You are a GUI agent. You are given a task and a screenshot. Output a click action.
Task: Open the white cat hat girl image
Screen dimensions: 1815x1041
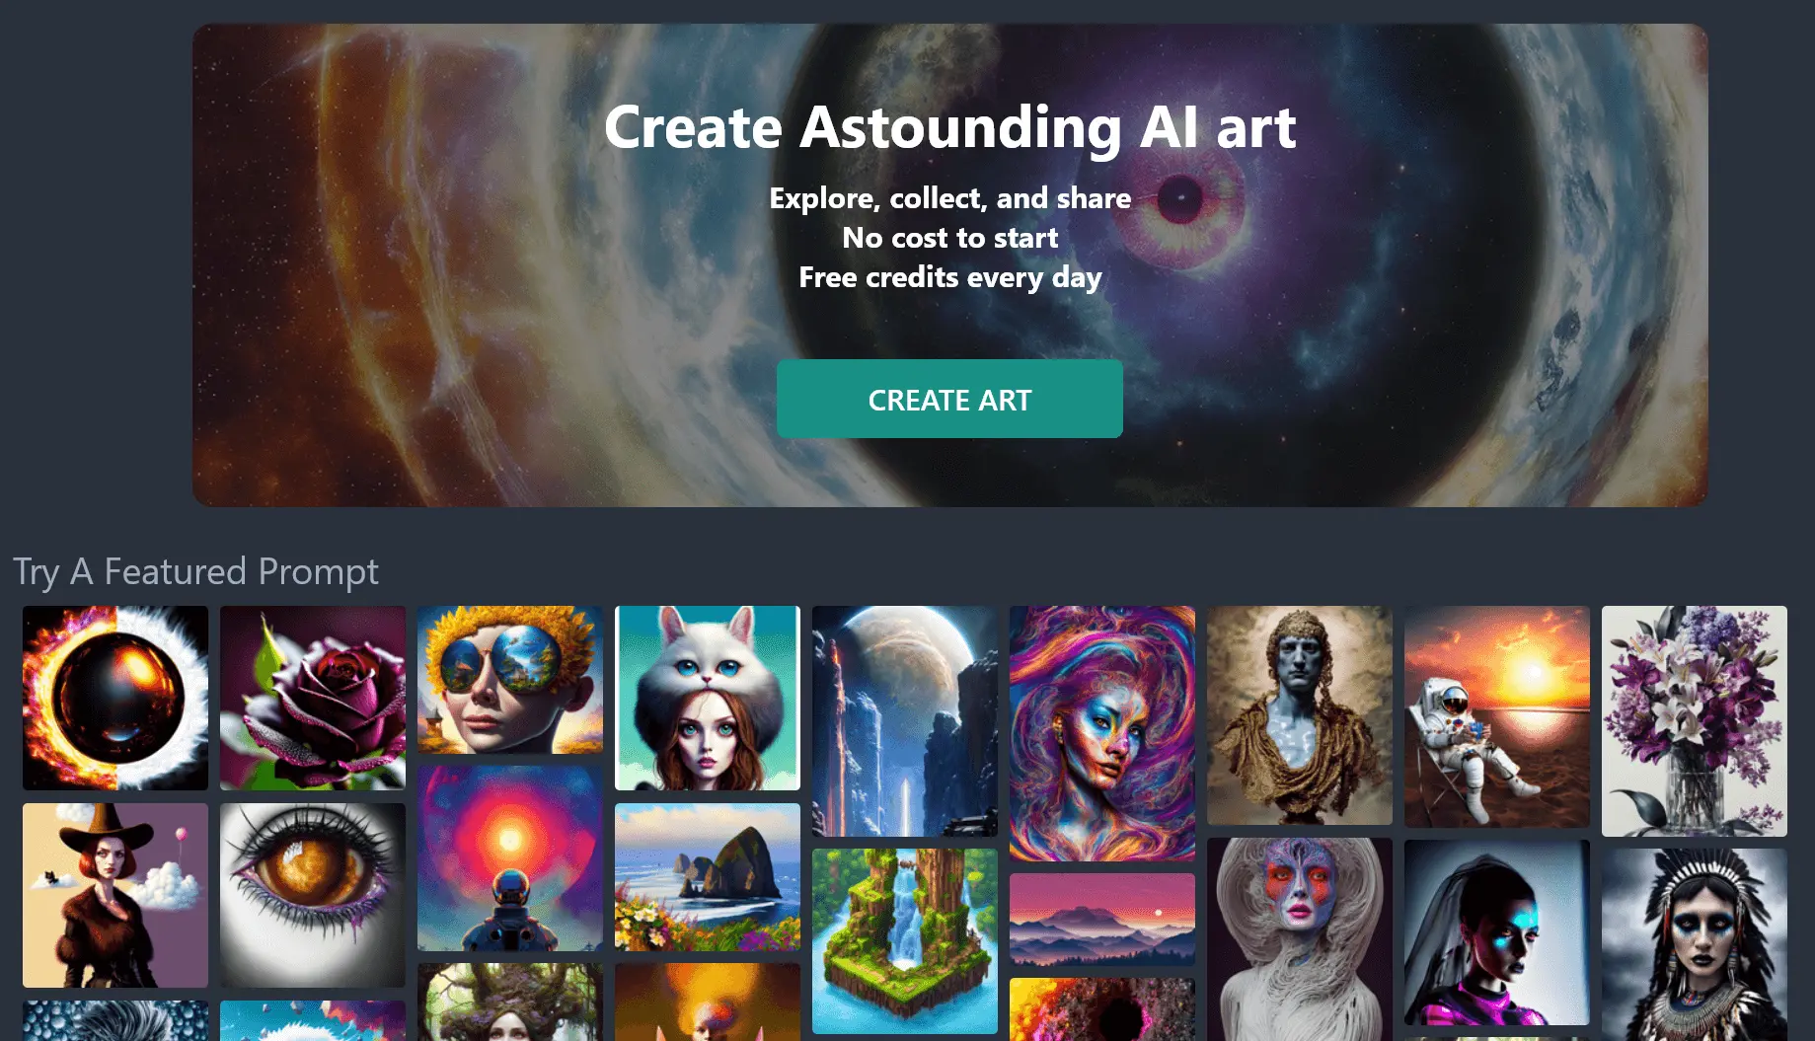point(708,698)
